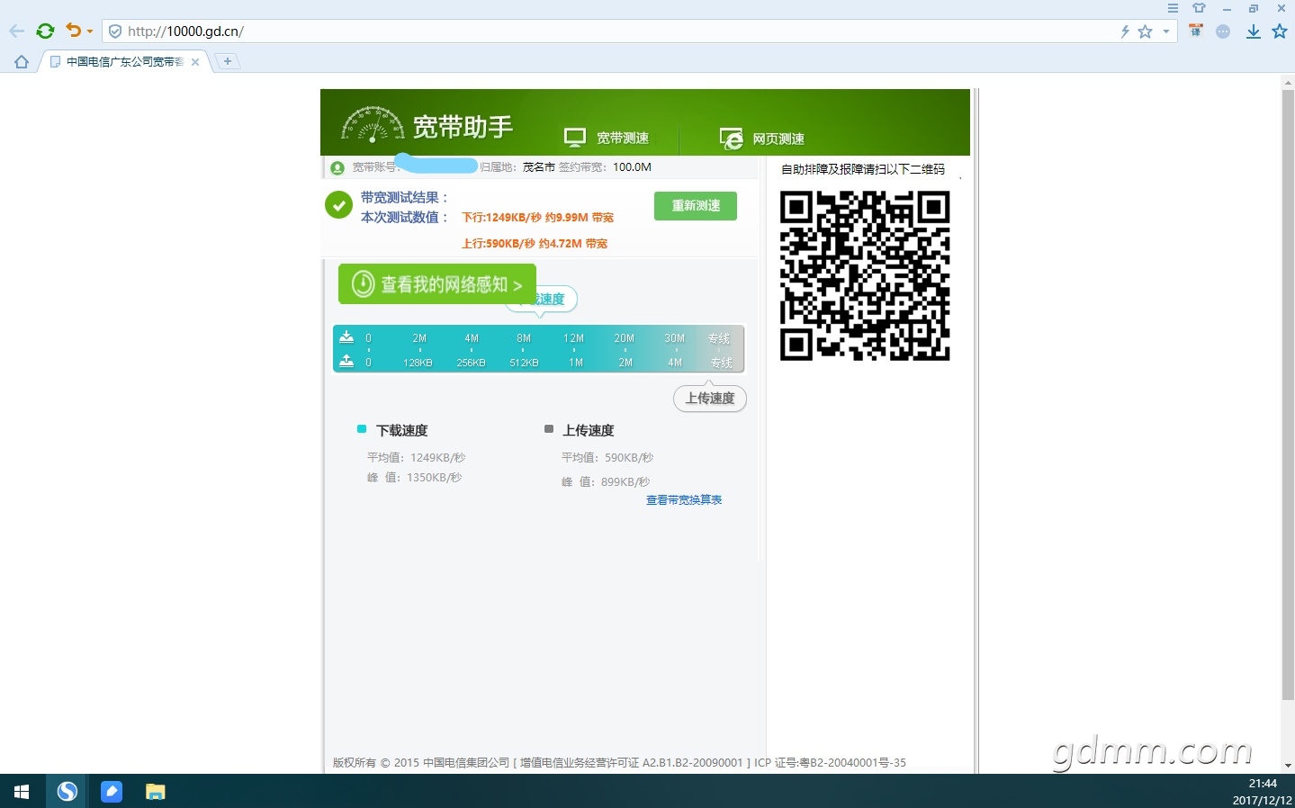The height and width of the screenshot is (808, 1295).
Task: Open the Sogou browser taskbar icon
Action: click(67, 792)
